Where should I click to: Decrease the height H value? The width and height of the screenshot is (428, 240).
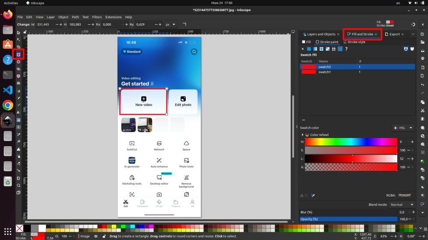coord(89,24)
